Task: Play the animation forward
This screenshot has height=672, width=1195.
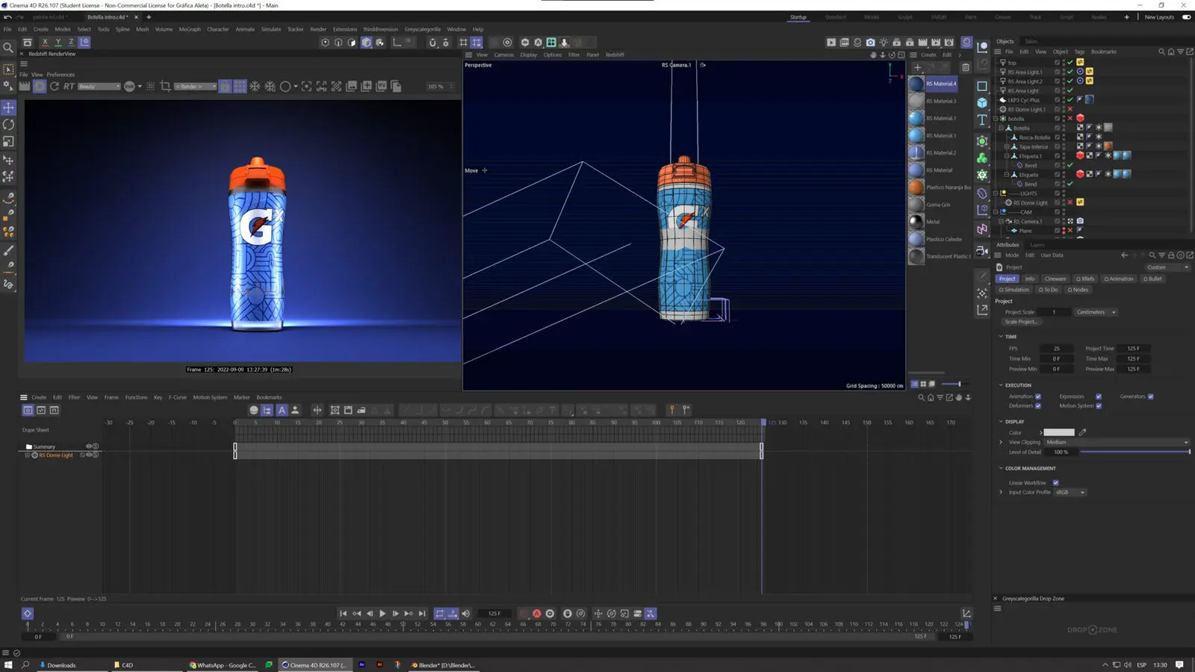Action: tap(382, 614)
